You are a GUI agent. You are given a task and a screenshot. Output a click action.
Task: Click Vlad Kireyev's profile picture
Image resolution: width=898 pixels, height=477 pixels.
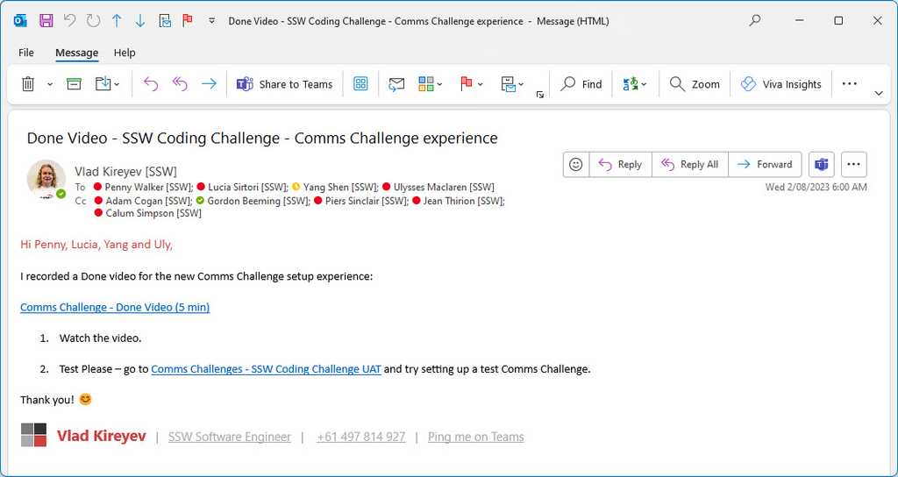pyautogui.click(x=46, y=179)
